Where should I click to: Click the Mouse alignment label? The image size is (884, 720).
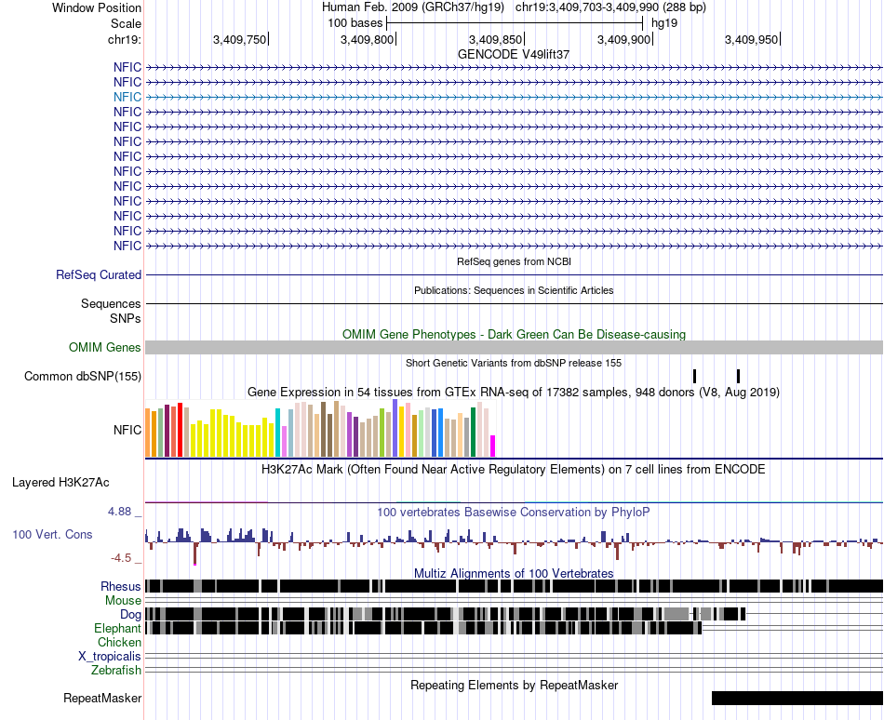[x=123, y=601]
